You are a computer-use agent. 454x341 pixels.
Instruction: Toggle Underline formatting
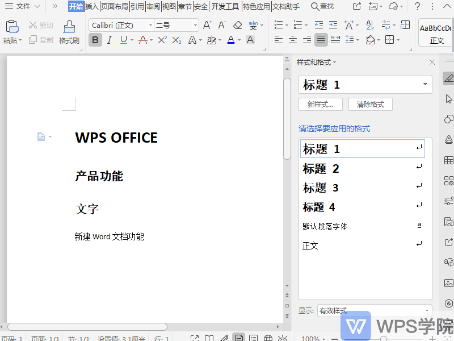click(124, 40)
